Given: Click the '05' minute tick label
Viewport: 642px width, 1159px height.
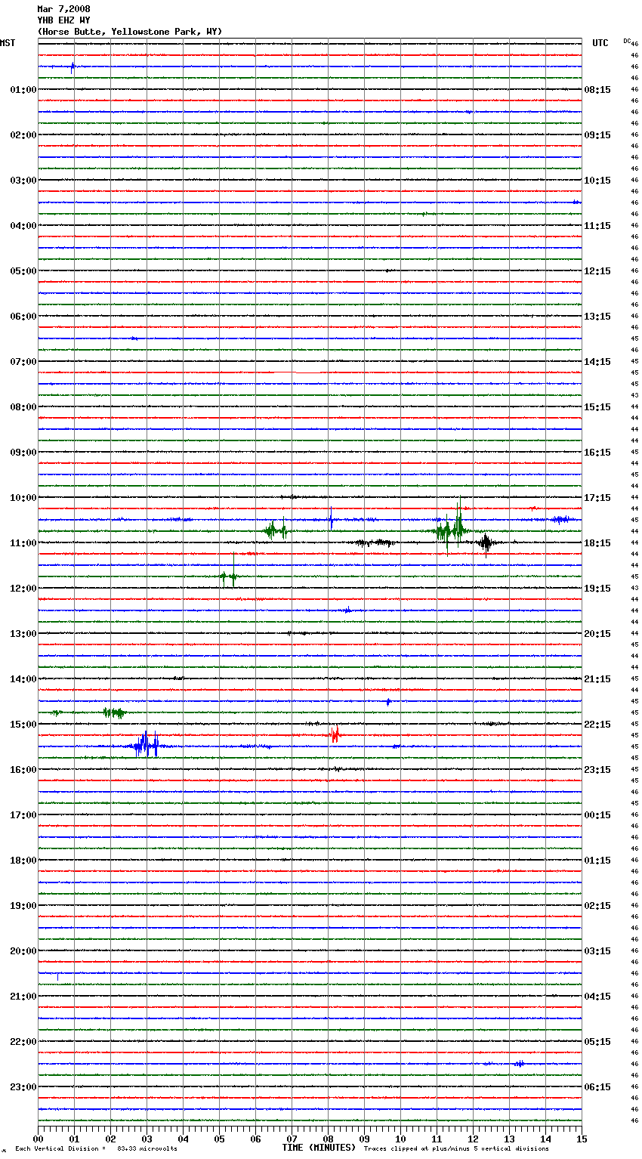Looking at the screenshot, I should tap(219, 1139).
